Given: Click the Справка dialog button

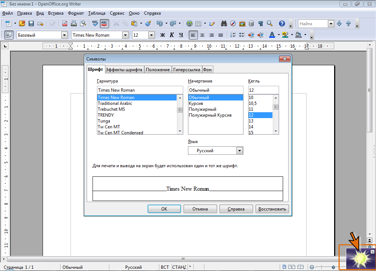Looking at the screenshot, I should click(236, 209).
